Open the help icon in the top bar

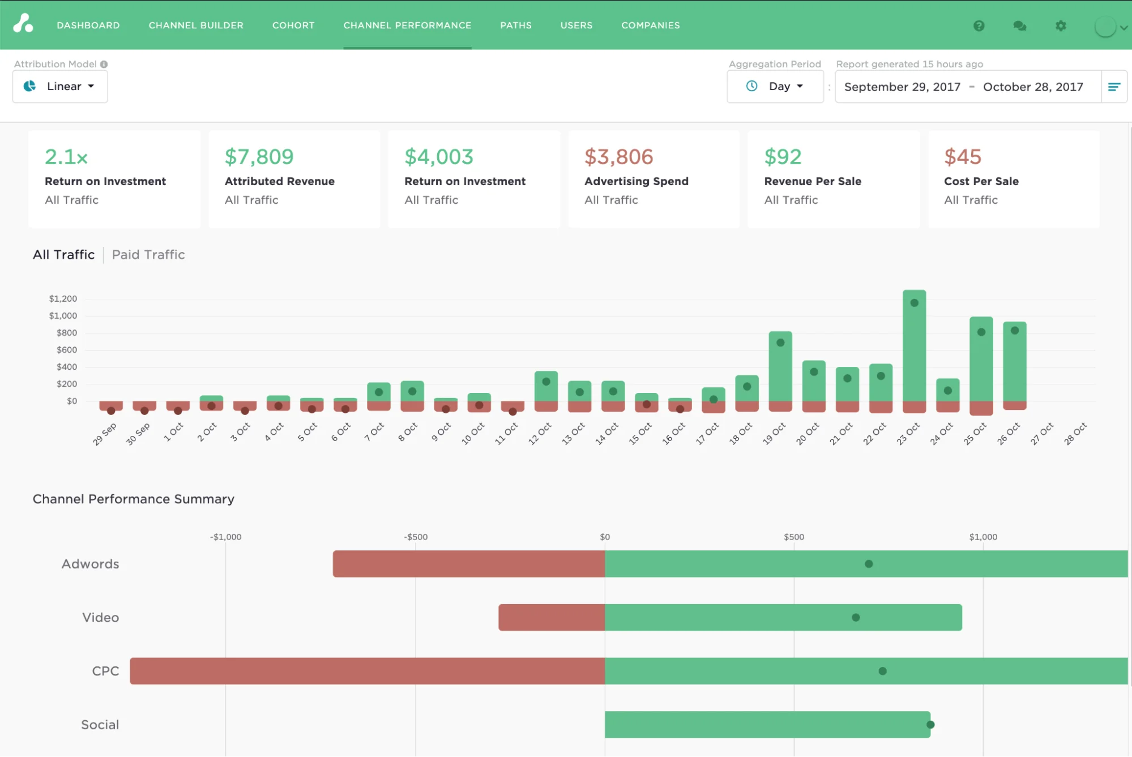[x=979, y=25]
